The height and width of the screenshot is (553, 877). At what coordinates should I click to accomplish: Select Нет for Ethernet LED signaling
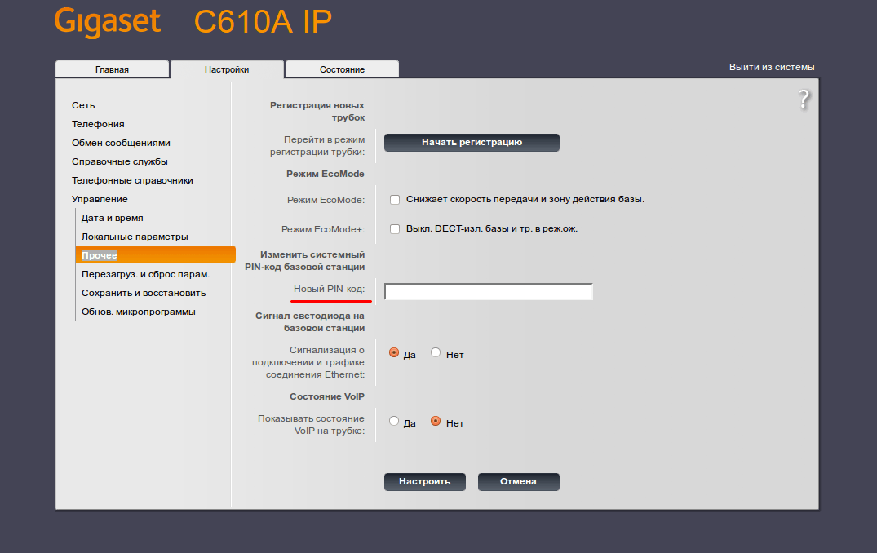[436, 353]
